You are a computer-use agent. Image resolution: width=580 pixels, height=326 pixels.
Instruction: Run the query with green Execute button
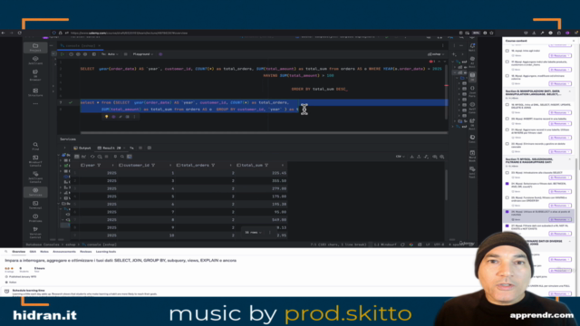point(63,54)
